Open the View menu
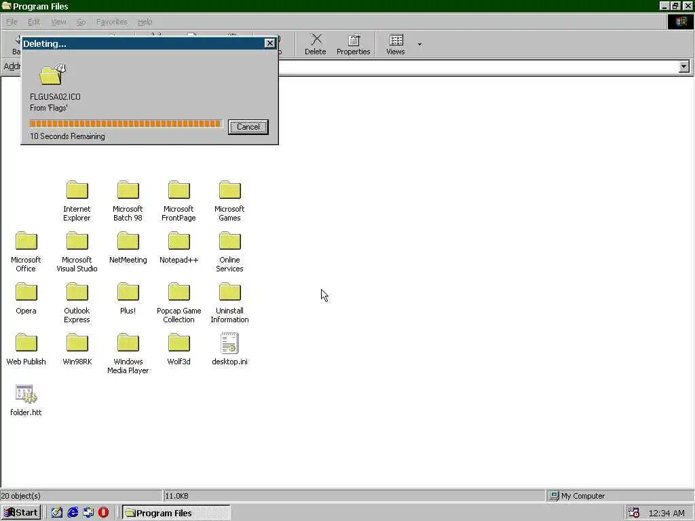The height and width of the screenshot is (521, 695). point(58,22)
